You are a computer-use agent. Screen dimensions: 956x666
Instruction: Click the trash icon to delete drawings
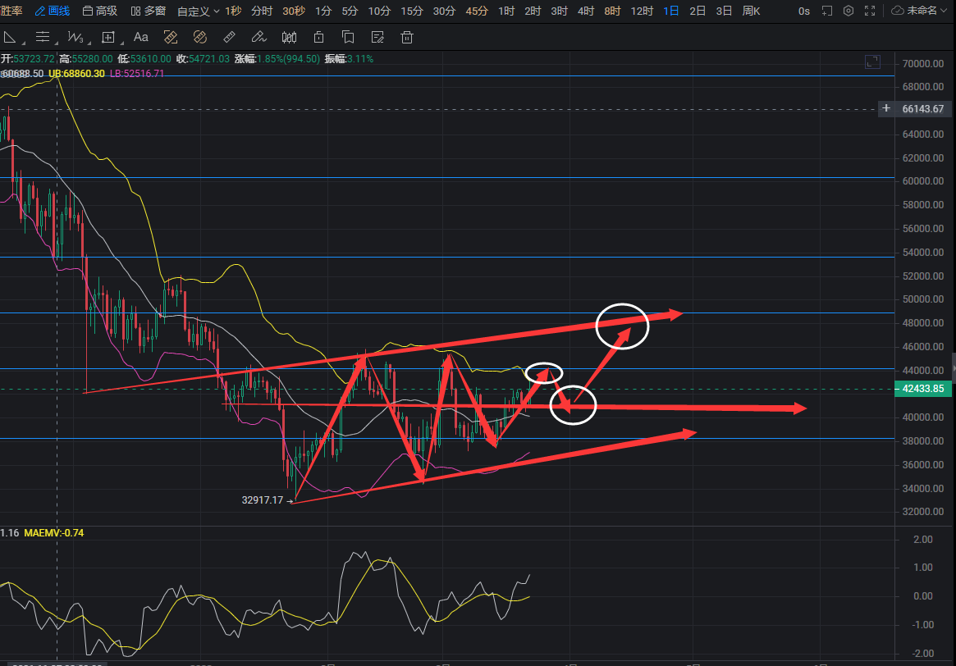(x=406, y=37)
